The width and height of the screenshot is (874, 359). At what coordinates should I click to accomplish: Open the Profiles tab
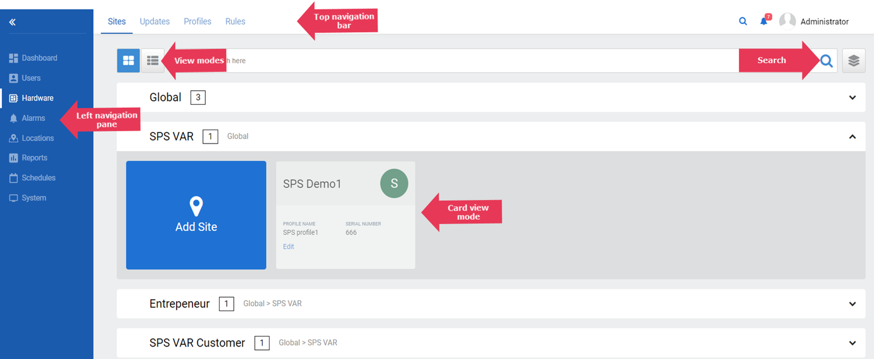coord(197,21)
